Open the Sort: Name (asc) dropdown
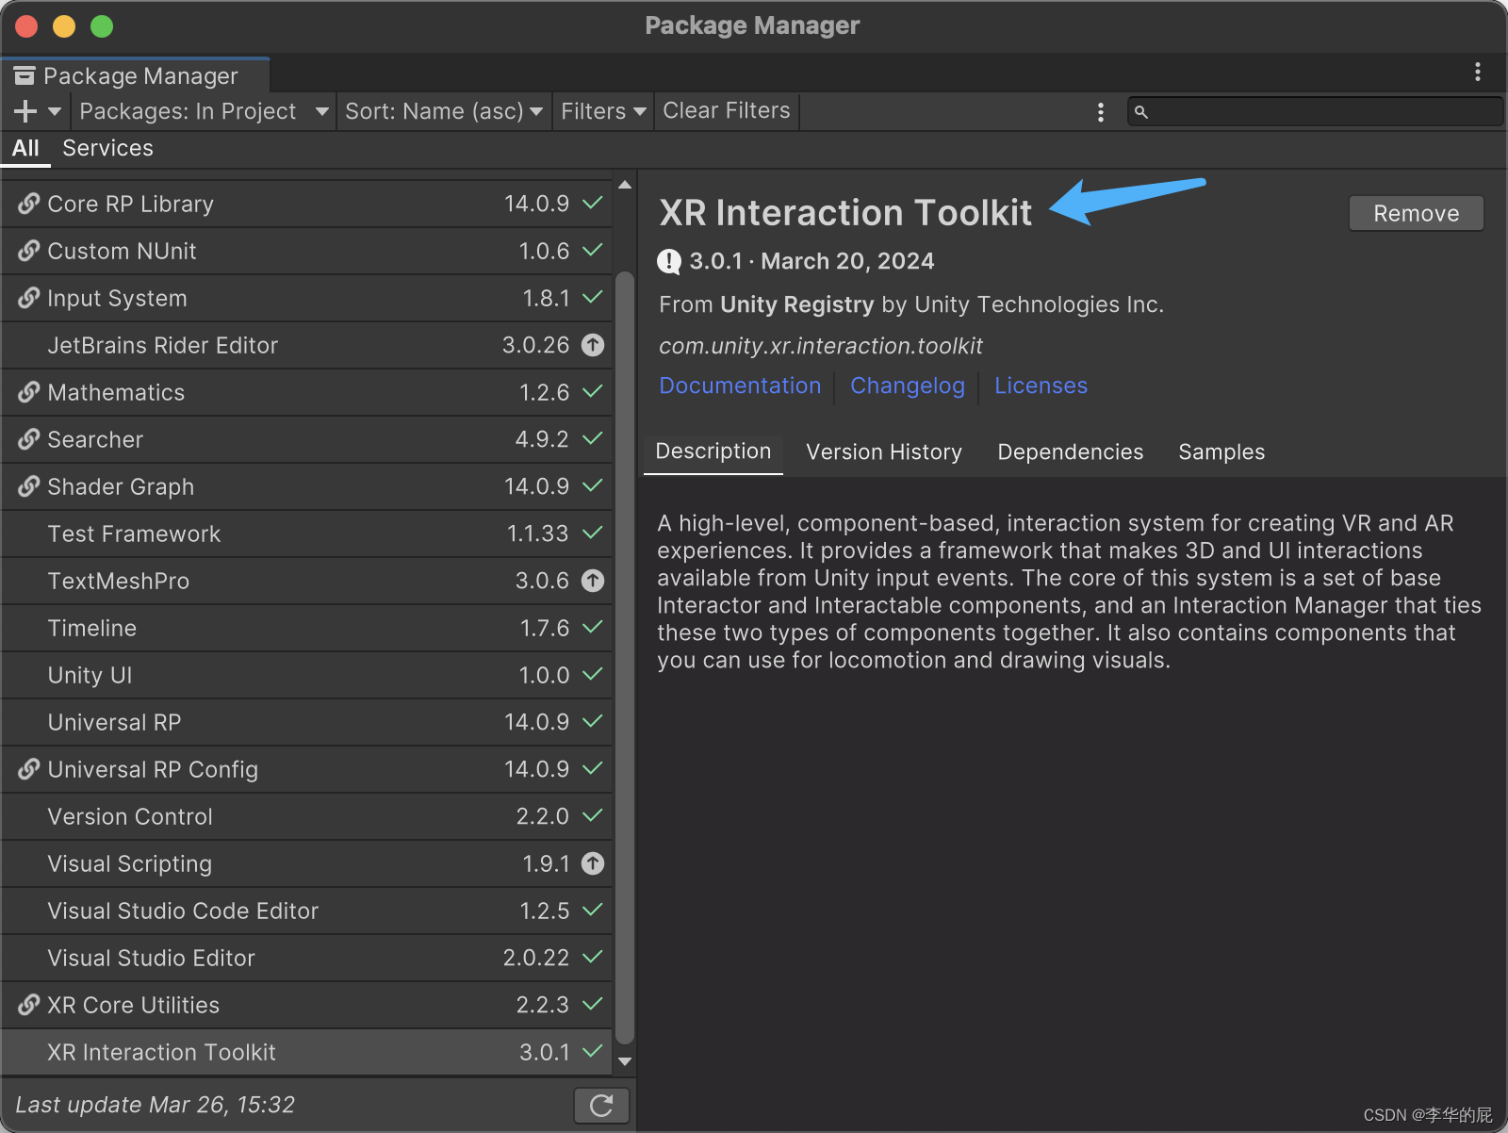The width and height of the screenshot is (1508, 1133). (x=444, y=111)
